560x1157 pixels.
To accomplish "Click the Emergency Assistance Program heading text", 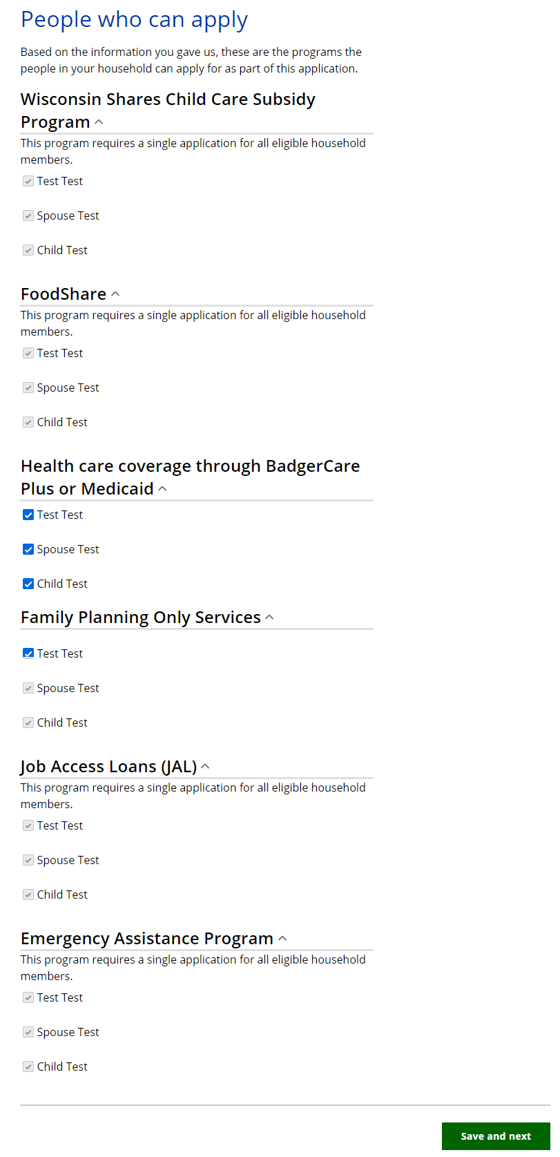I will pyautogui.click(x=147, y=939).
